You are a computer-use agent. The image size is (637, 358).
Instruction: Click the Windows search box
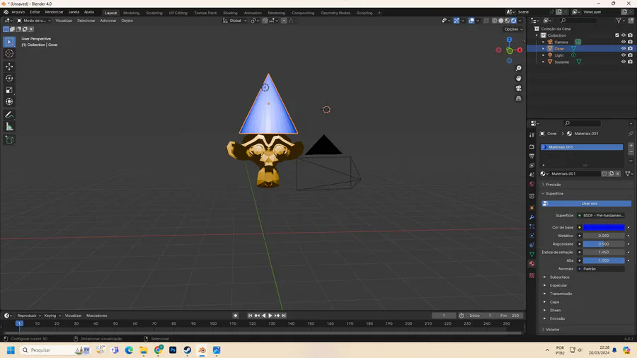pos(56,350)
